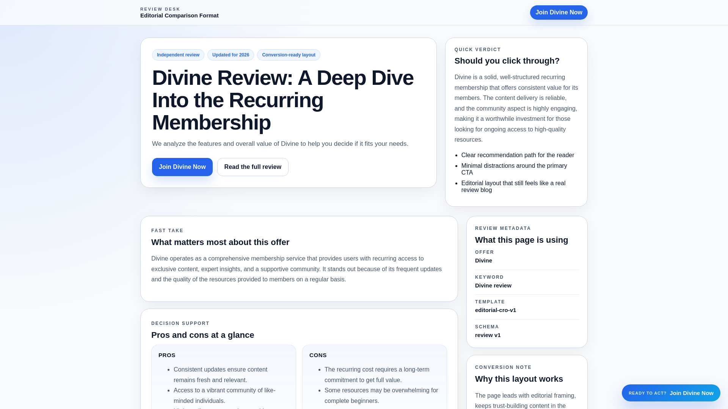Viewport: 728px width, 409px height.
Task: Click the FAST TAKE label
Action: 167,231
